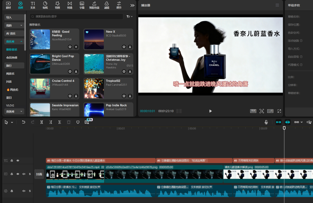Lock the main video track
This screenshot has height=203, width=313.
pyautogui.click(x=12, y=174)
